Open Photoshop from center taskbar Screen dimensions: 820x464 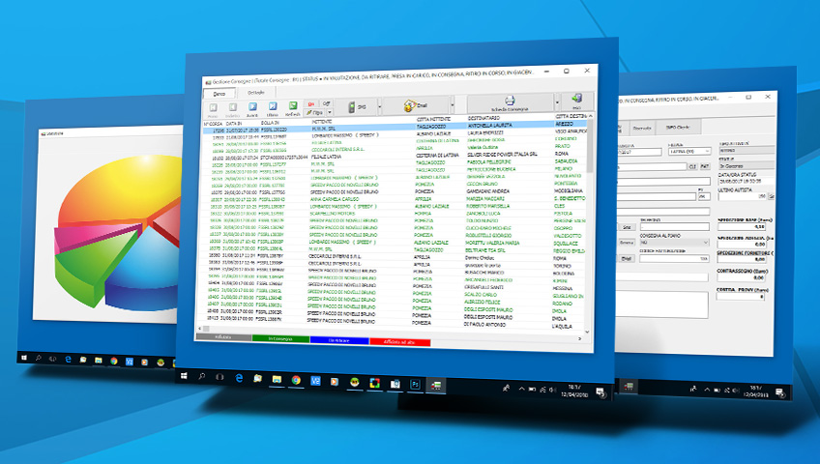tap(415, 385)
